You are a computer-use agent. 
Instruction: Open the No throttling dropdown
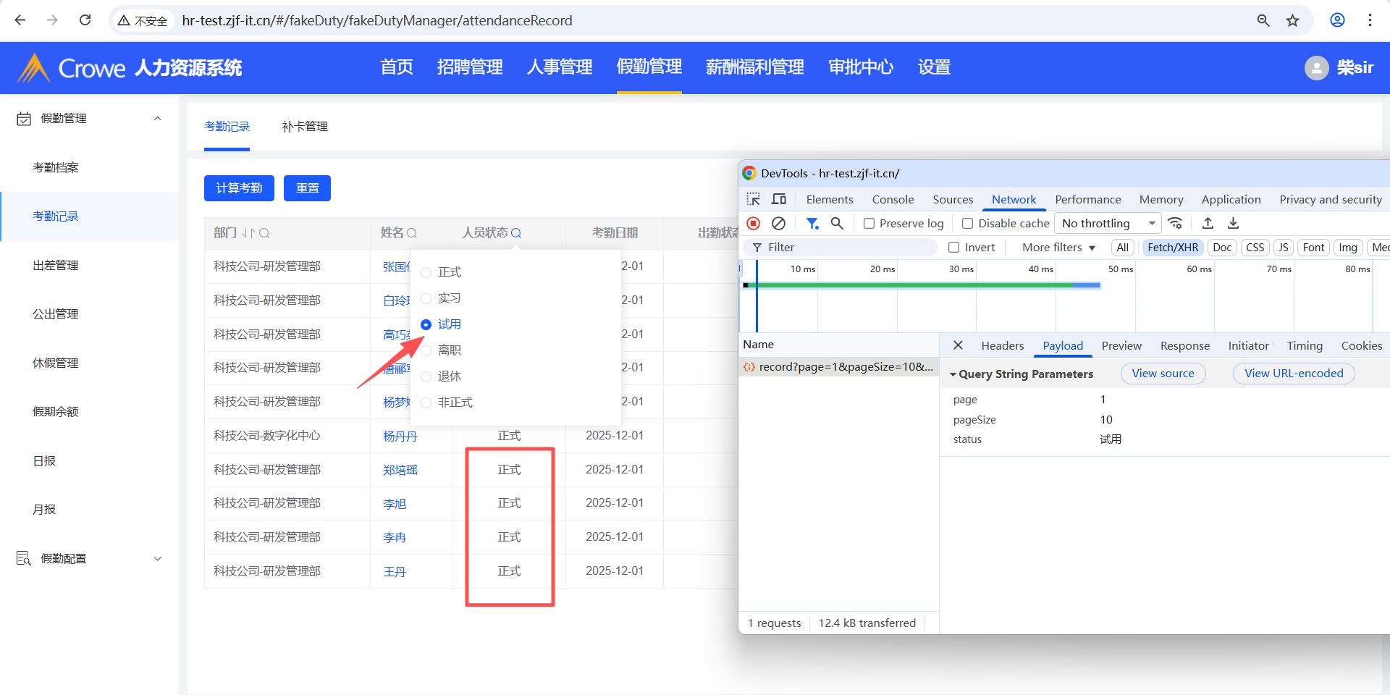pyautogui.click(x=1107, y=224)
